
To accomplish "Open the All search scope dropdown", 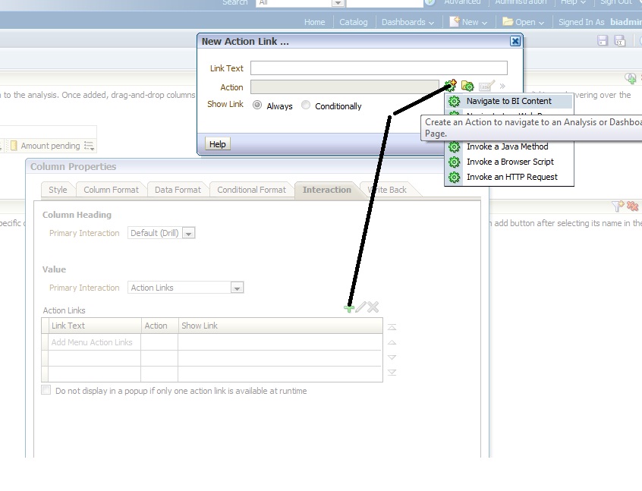I will click(337, 2).
